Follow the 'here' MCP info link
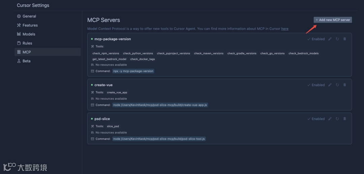This screenshot has width=364, height=174. click(284, 29)
